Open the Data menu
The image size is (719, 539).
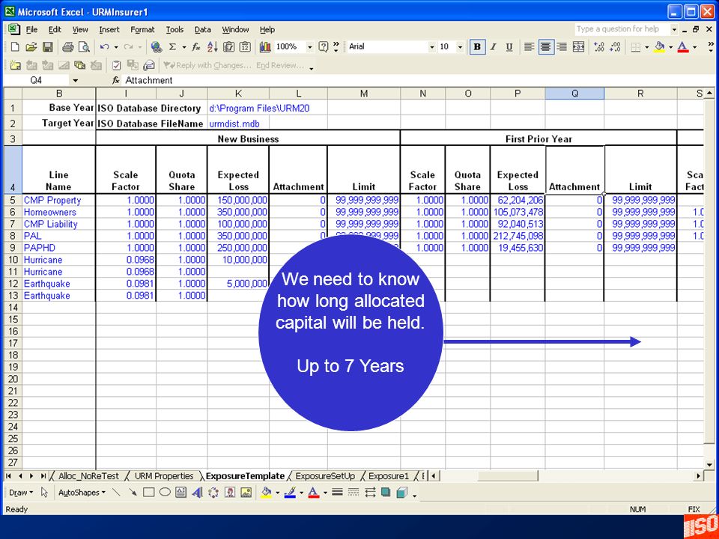click(x=203, y=30)
